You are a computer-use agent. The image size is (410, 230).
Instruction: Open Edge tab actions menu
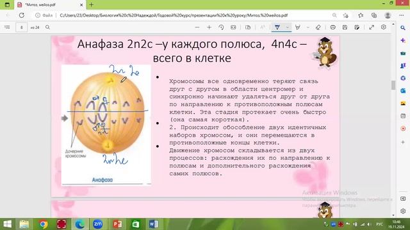click(7, 4)
